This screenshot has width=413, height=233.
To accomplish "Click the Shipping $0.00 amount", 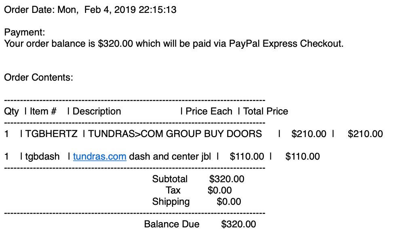I will (x=229, y=202).
